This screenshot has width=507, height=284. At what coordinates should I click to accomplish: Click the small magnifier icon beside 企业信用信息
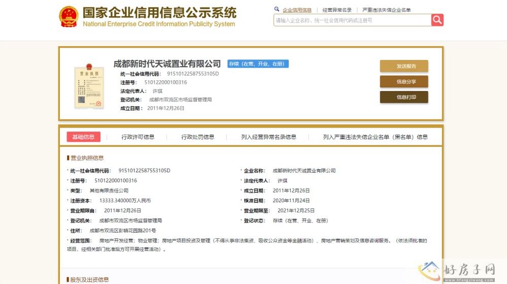277,9
